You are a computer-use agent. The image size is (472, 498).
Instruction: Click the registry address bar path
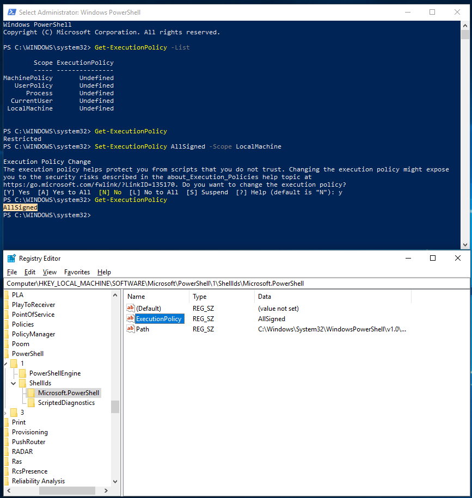(163, 283)
